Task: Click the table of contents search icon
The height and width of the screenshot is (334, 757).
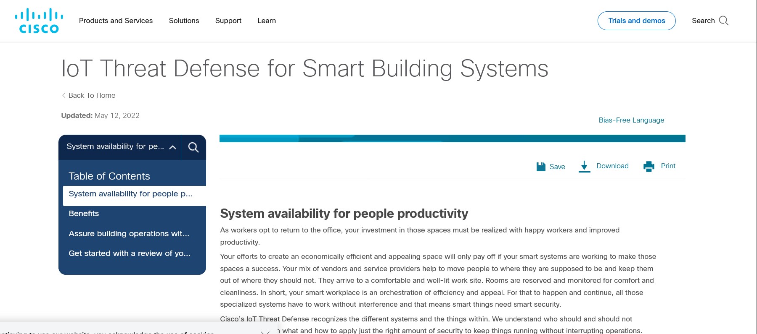Action: coord(193,147)
